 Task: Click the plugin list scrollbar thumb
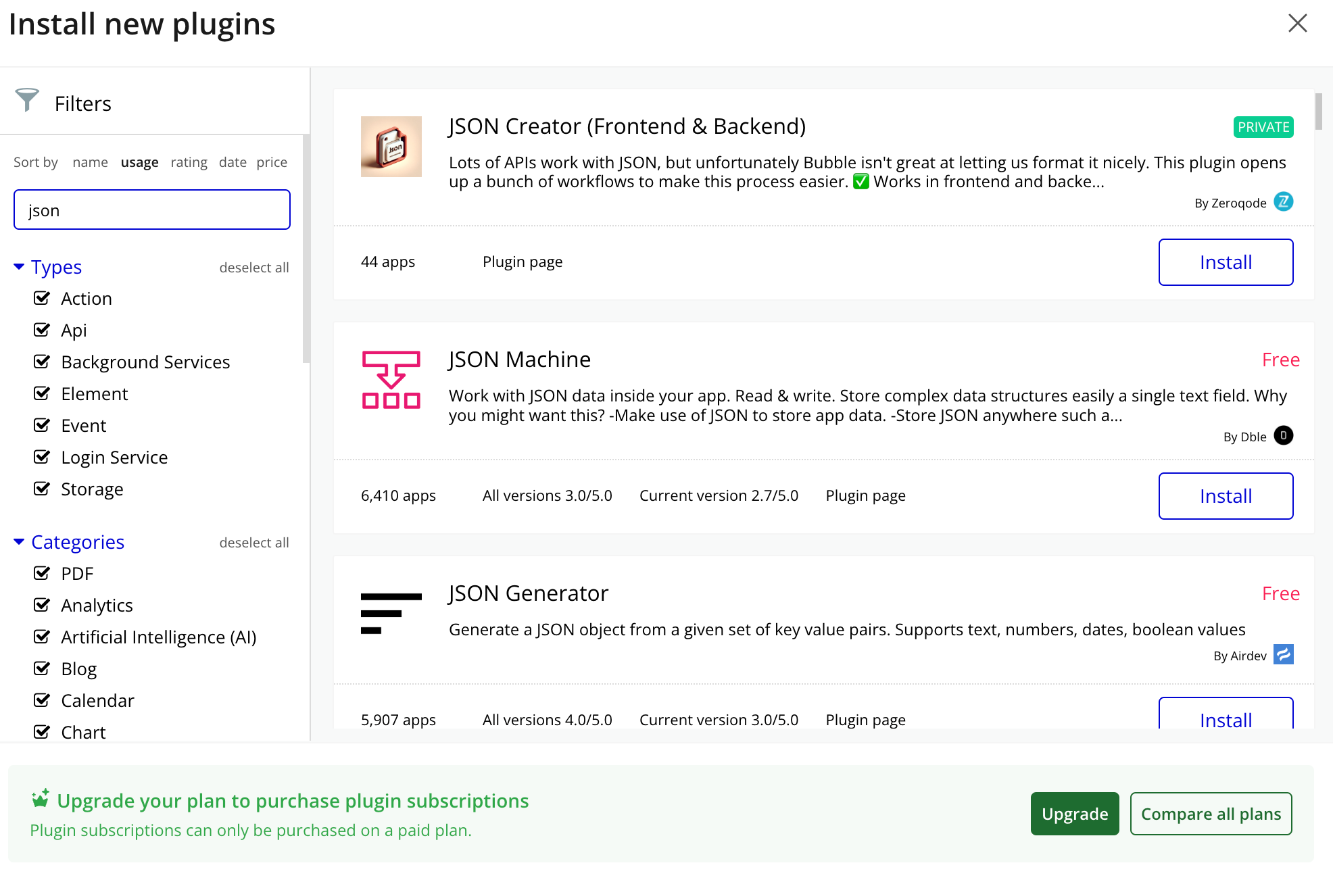[1318, 112]
